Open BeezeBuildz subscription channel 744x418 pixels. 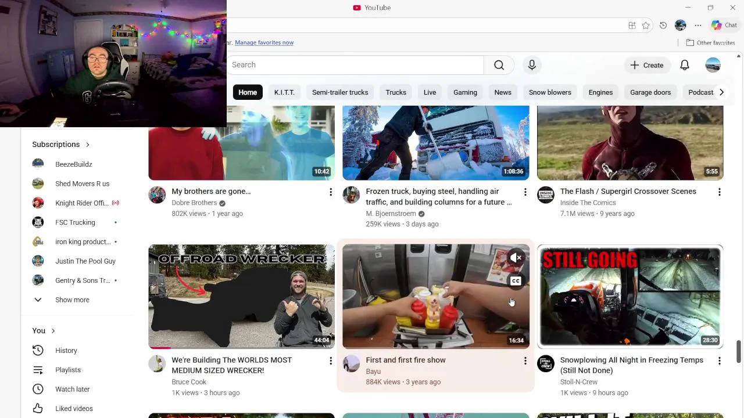coord(73,164)
